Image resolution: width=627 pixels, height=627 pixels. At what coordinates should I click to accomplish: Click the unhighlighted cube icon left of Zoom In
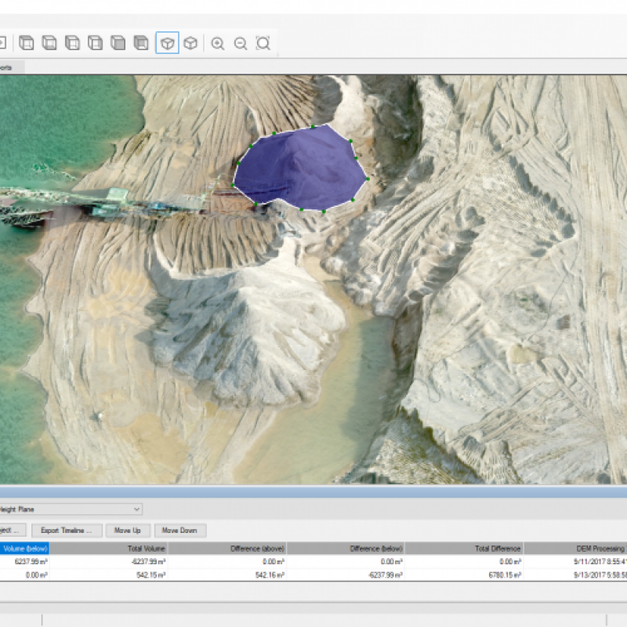pos(190,43)
